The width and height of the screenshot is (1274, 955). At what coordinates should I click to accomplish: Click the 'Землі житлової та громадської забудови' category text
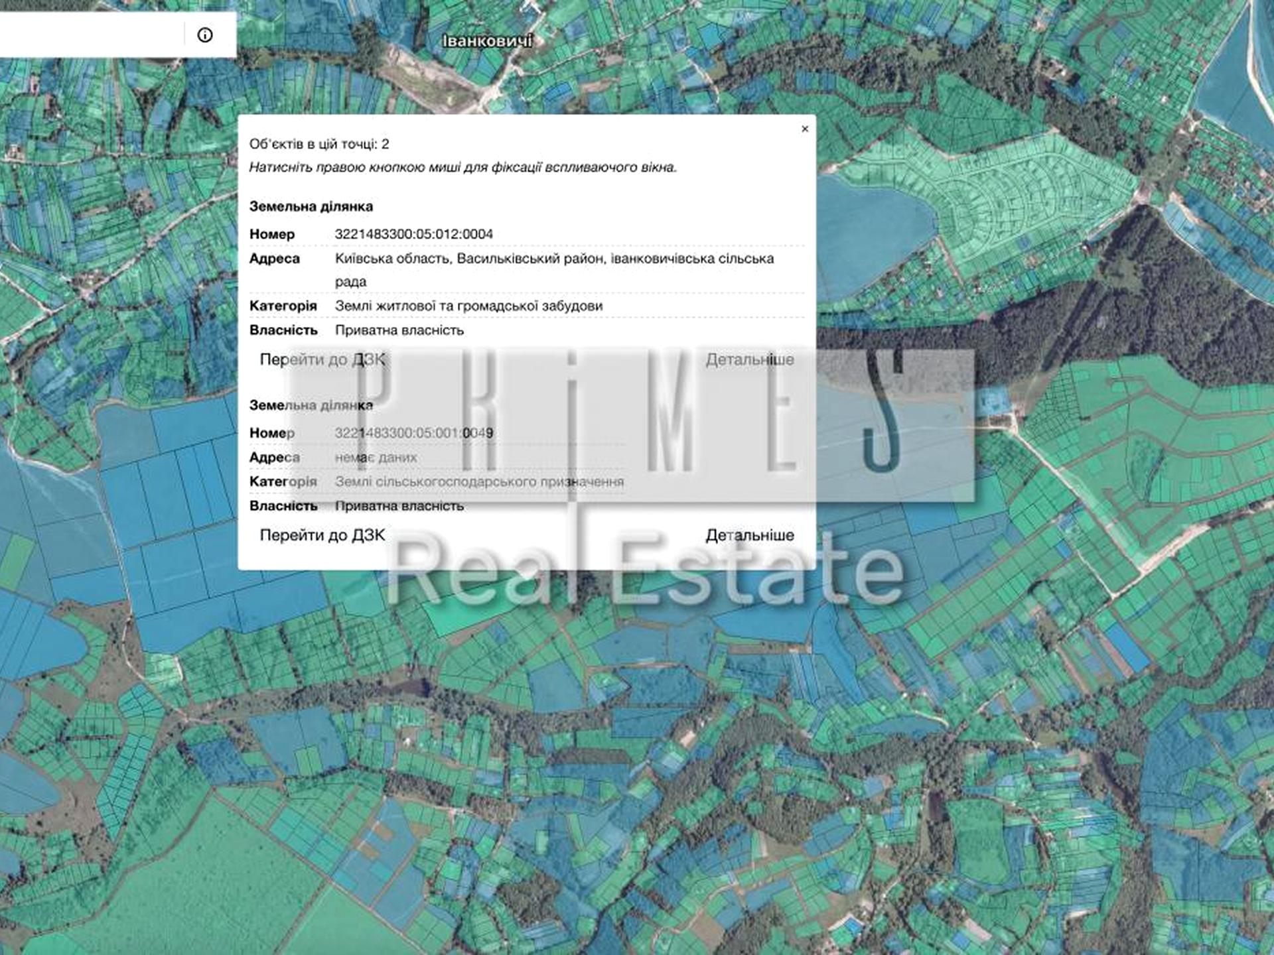click(x=468, y=306)
